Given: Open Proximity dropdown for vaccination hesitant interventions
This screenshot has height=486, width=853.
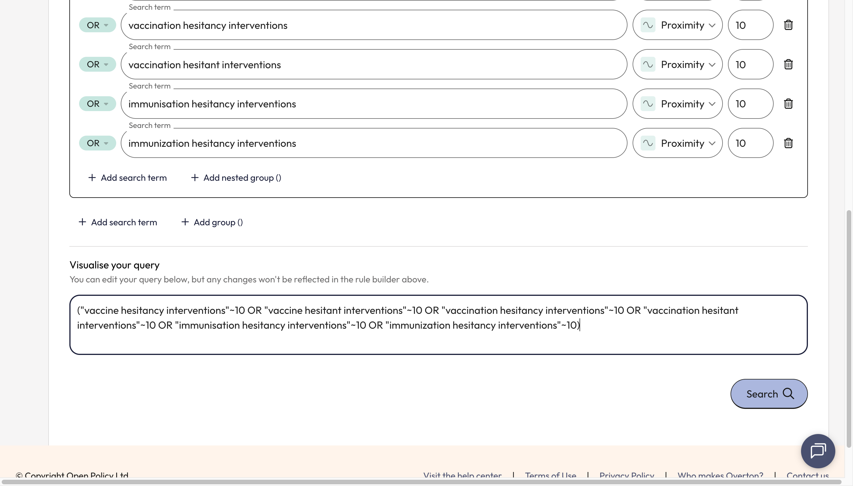Looking at the screenshot, I should tap(677, 65).
